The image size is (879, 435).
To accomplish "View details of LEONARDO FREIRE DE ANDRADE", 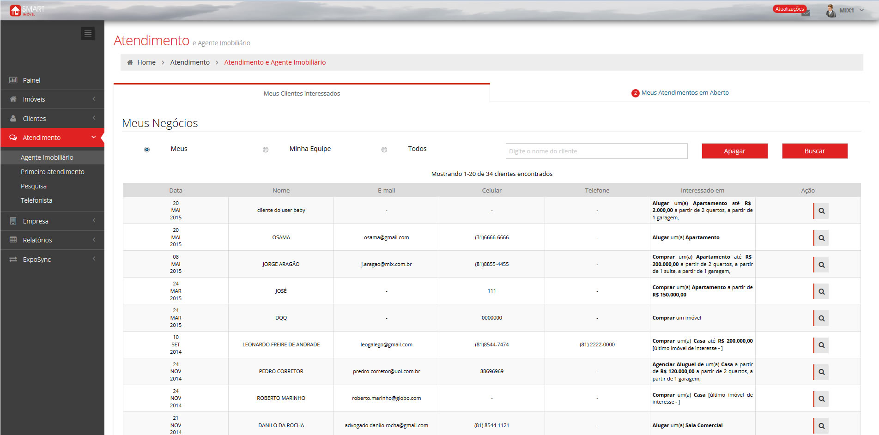I will tap(821, 345).
